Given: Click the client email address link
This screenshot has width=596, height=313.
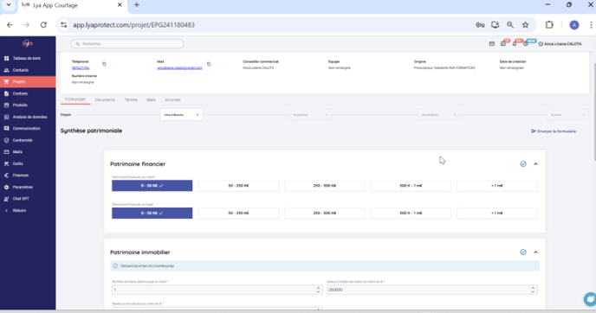Looking at the screenshot, I should point(180,68).
